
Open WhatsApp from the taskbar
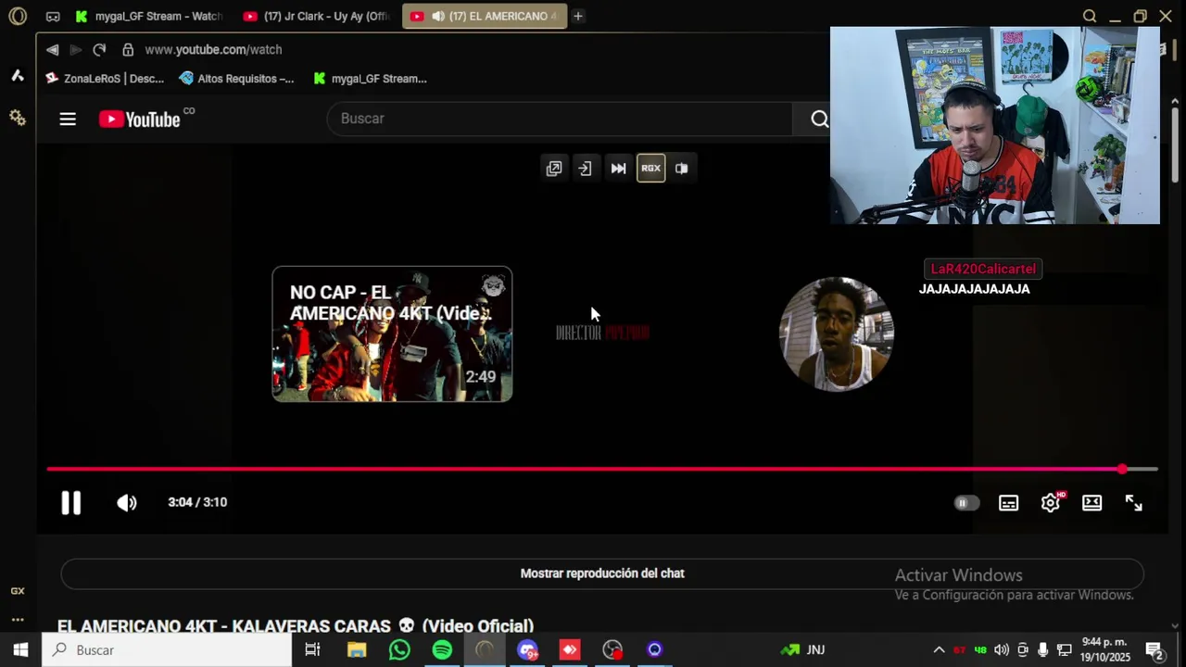click(x=399, y=649)
